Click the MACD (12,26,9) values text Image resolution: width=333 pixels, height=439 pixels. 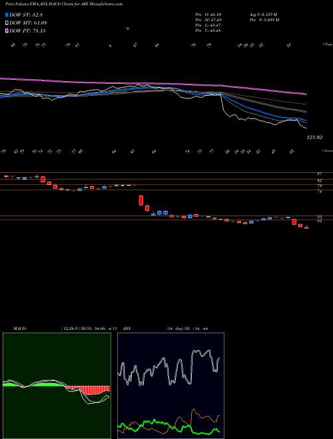tap(89, 328)
